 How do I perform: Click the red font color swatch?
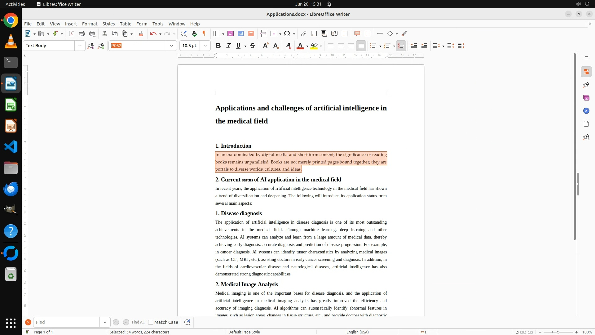(x=300, y=46)
